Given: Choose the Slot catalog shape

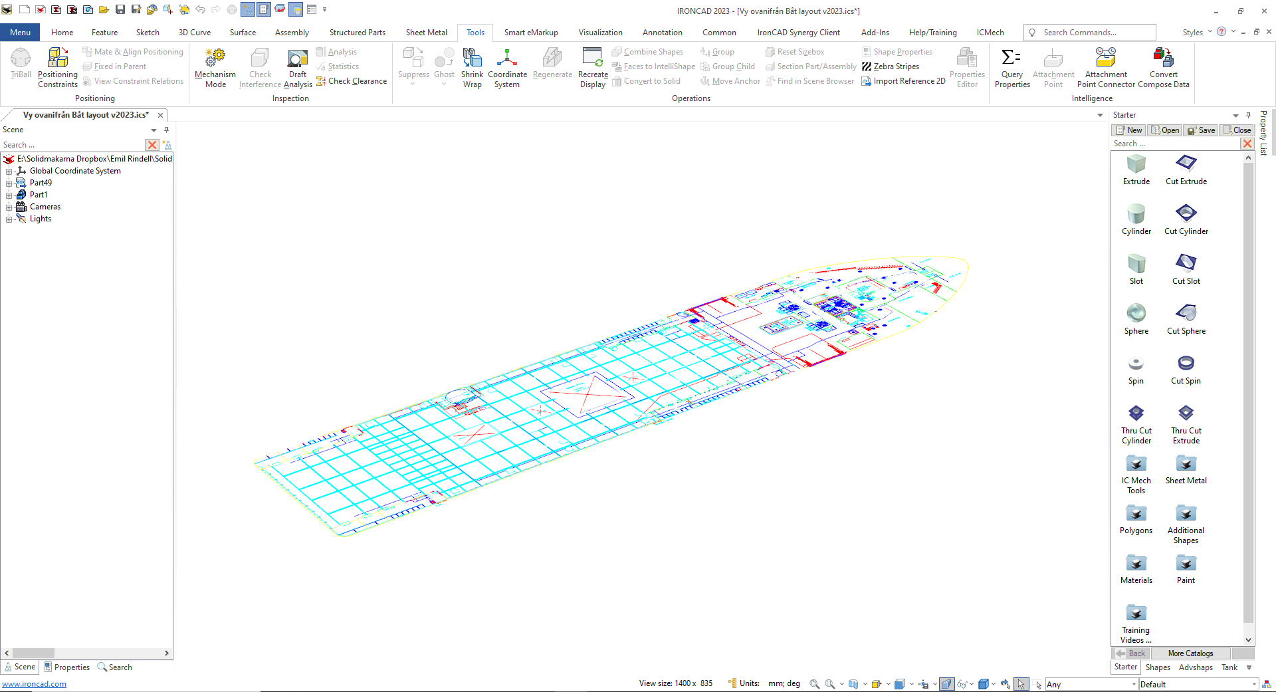Looking at the screenshot, I should tap(1136, 269).
